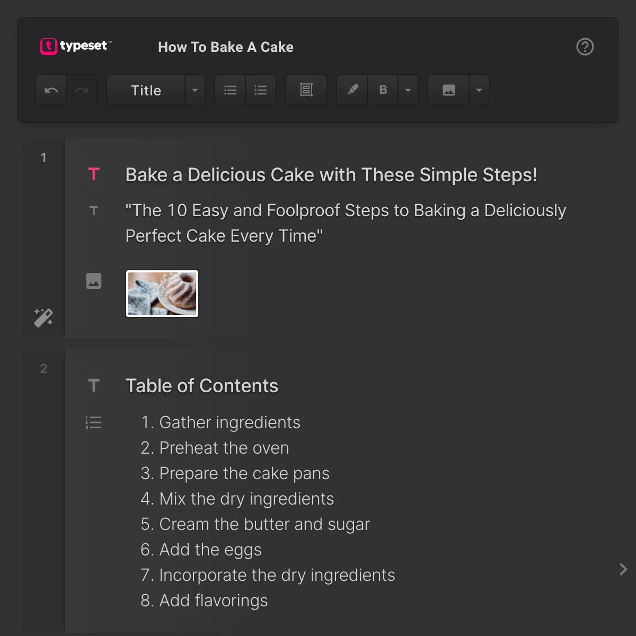Click the right chevron arrow
Image resolution: width=636 pixels, height=636 pixels.
click(623, 569)
